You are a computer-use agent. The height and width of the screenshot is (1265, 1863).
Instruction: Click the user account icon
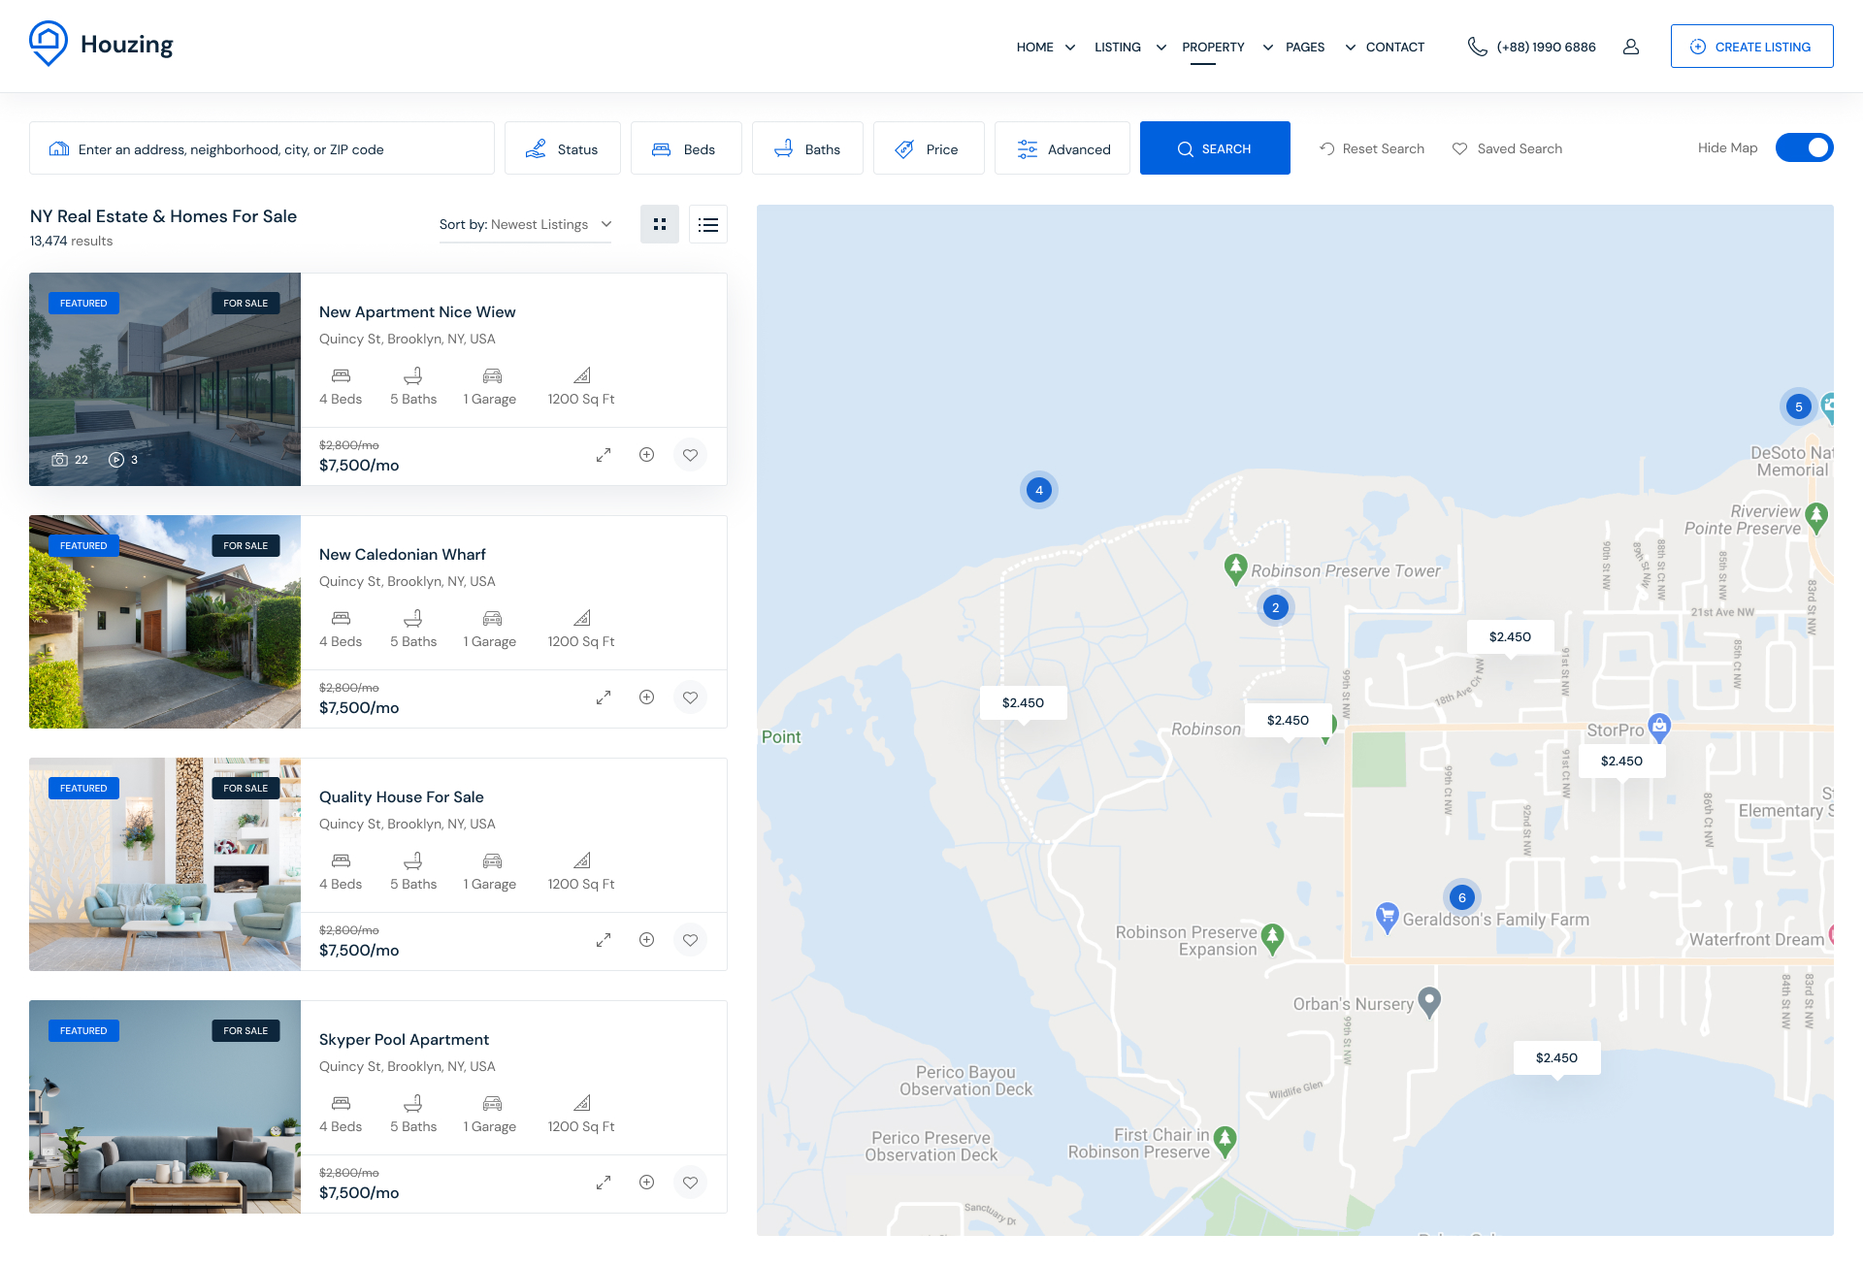click(1631, 47)
